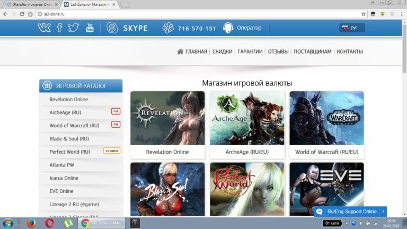Select Atlanta PW in catalog

point(62,165)
